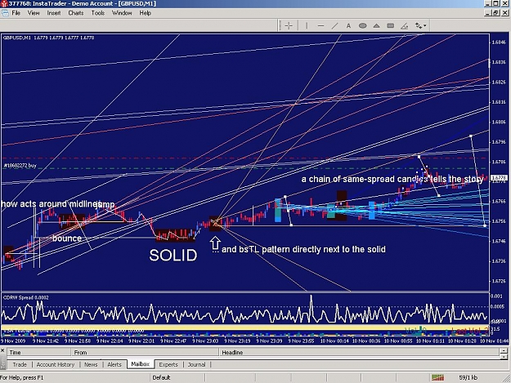511x383 pixels.
Task: Switch to the Trade tab
Action: 20,364
